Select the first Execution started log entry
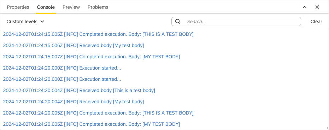This screenshot has height=130, width=329. click(x=62, y=68)
